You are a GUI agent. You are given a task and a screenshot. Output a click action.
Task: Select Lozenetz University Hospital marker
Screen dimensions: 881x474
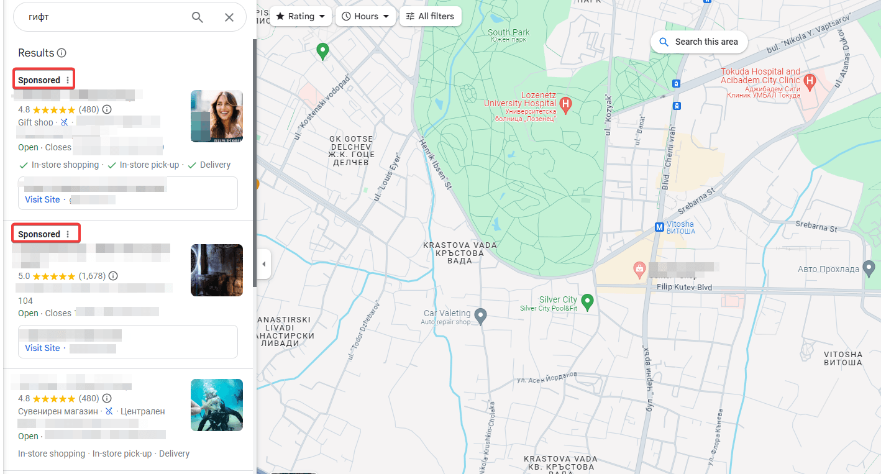coord(565,105)
